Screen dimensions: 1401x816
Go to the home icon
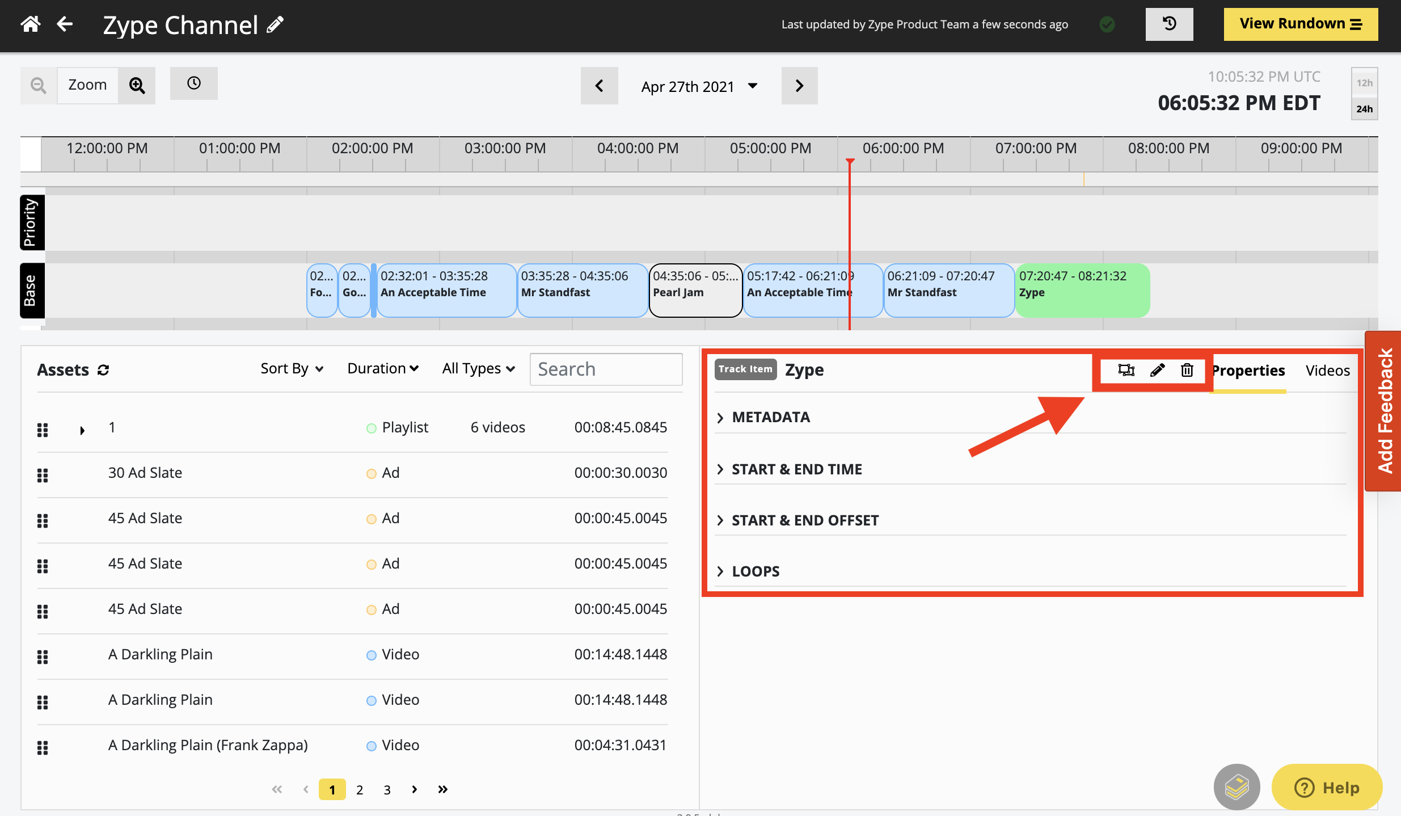tap(31, 24)
